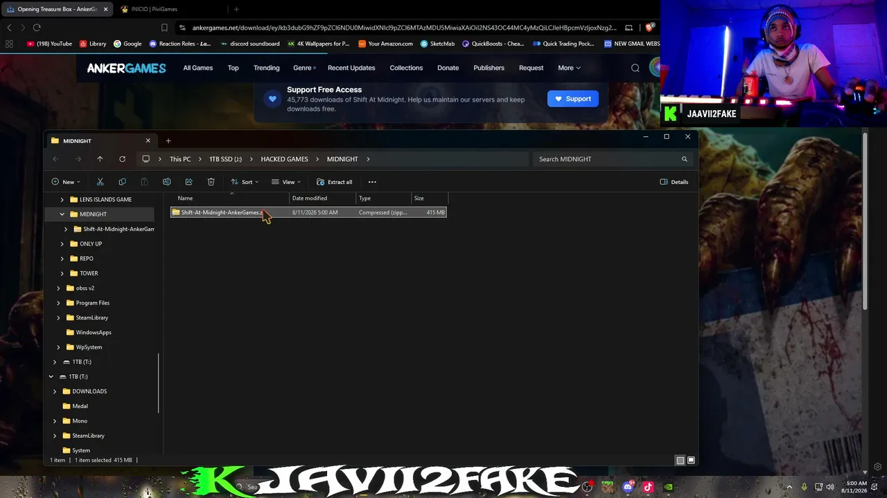Open the Sort dropdown menu
887x498 pixels.
pos(245,182)
